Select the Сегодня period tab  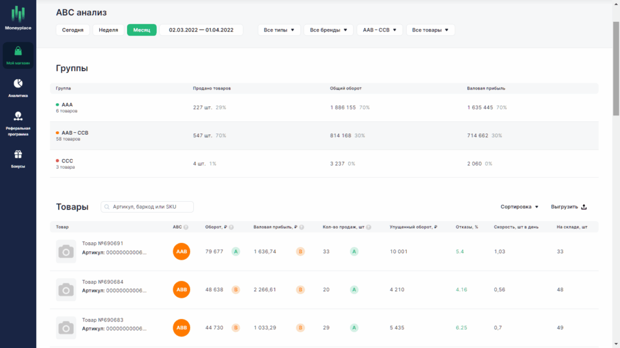point(73,30)
